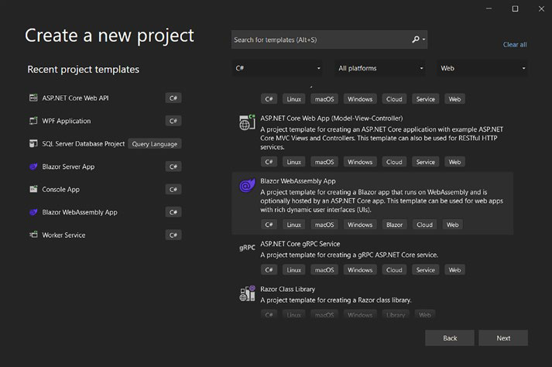Select WPF Application recent template
Image resolution: width=552 pixels, height=367 pixels.
105,121
